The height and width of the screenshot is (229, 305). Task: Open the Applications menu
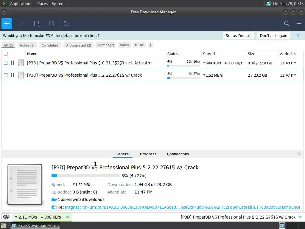tap(21, 4)
